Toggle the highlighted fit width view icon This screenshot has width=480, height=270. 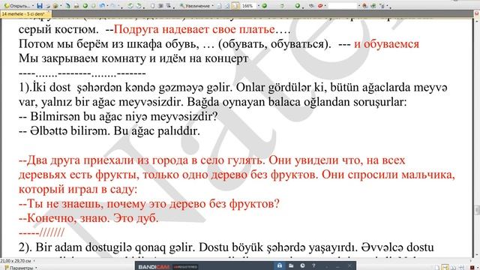point(235,6)
